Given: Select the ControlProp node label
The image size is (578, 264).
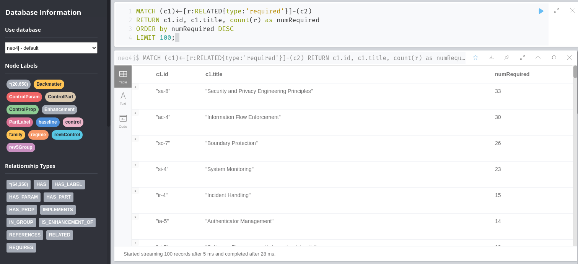Looking at the screenshot, I should click(x=23, y=109).
